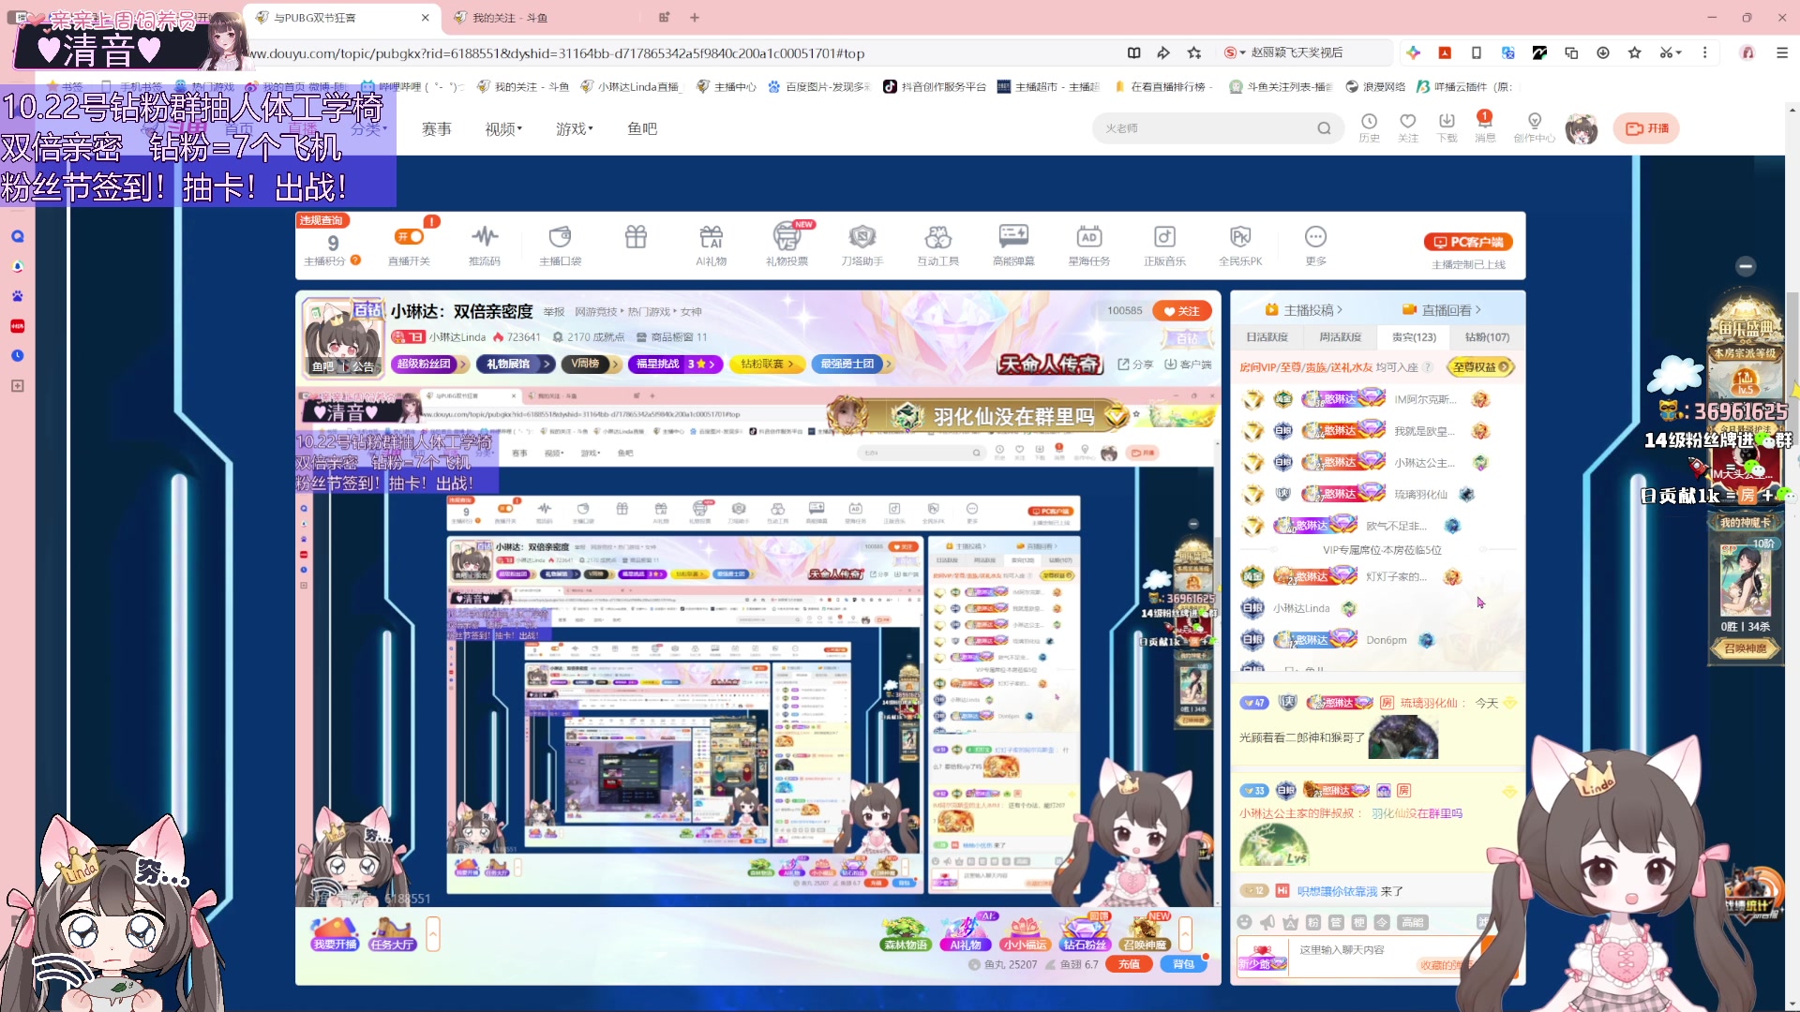Open the 刀塔助手 tool
Screen dimensions: 1800x1012
[x=862, y=245]
